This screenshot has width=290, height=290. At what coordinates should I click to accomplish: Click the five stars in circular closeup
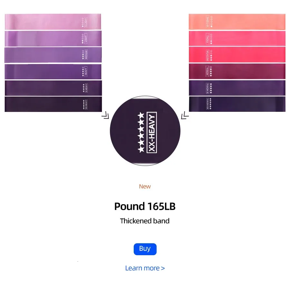[x=141, y=132]
